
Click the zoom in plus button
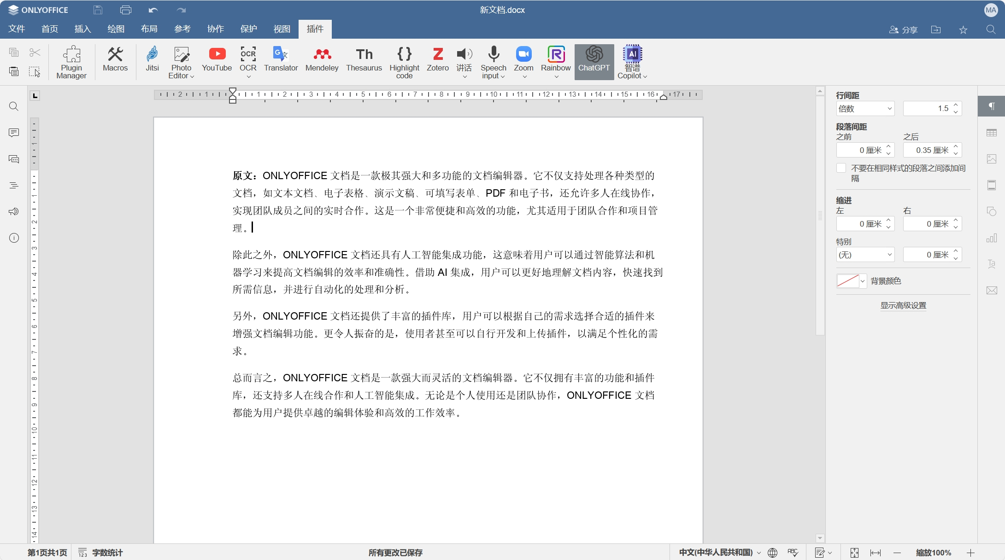970,553
